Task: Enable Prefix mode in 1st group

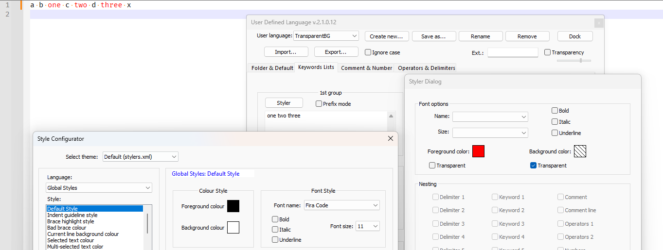Action: click(x=319, y=104)
